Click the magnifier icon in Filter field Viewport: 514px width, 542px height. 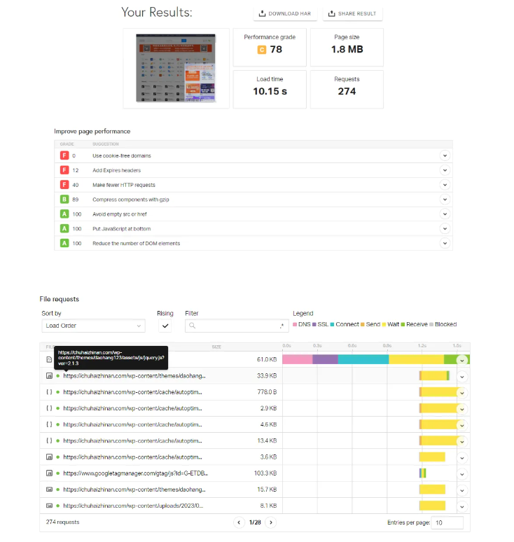192,326
